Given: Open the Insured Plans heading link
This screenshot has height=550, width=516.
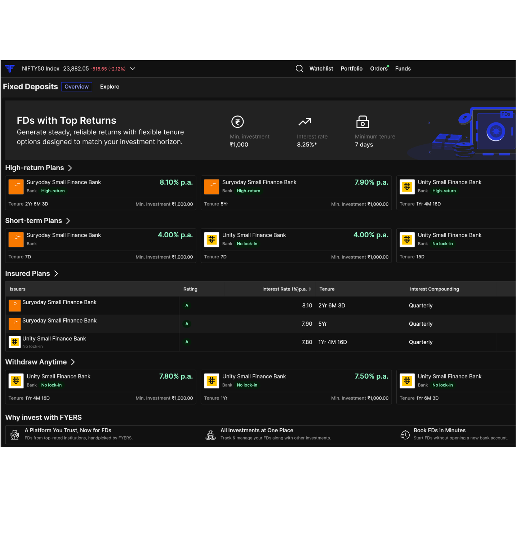Looking at the screenshot, I should [x=27, y=274].
